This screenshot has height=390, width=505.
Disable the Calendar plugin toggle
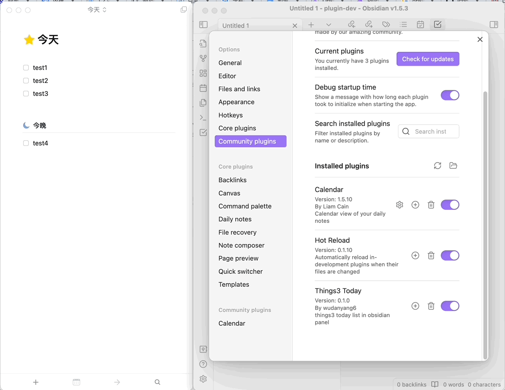click(450, 205)
